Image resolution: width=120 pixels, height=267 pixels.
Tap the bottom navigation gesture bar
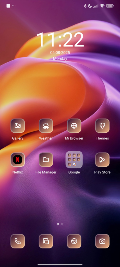(60, 264)
